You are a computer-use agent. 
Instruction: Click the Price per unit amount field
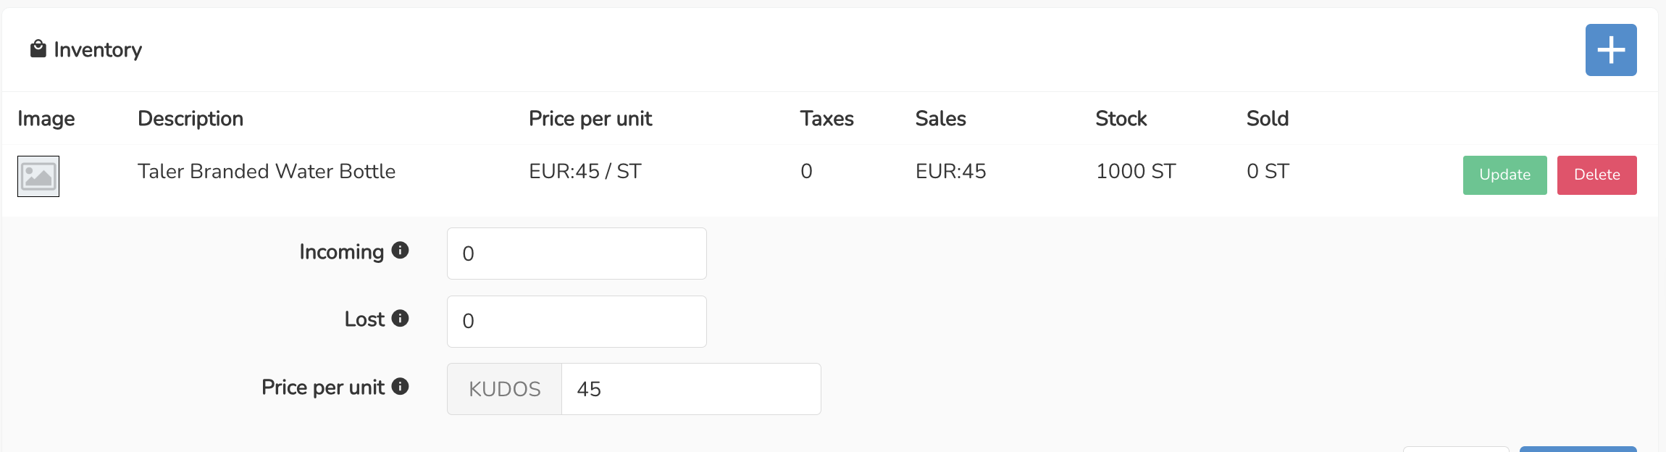(690, 389)
